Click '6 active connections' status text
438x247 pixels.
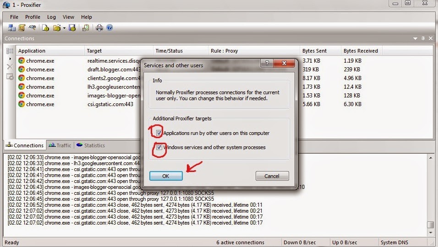point(240,242)
